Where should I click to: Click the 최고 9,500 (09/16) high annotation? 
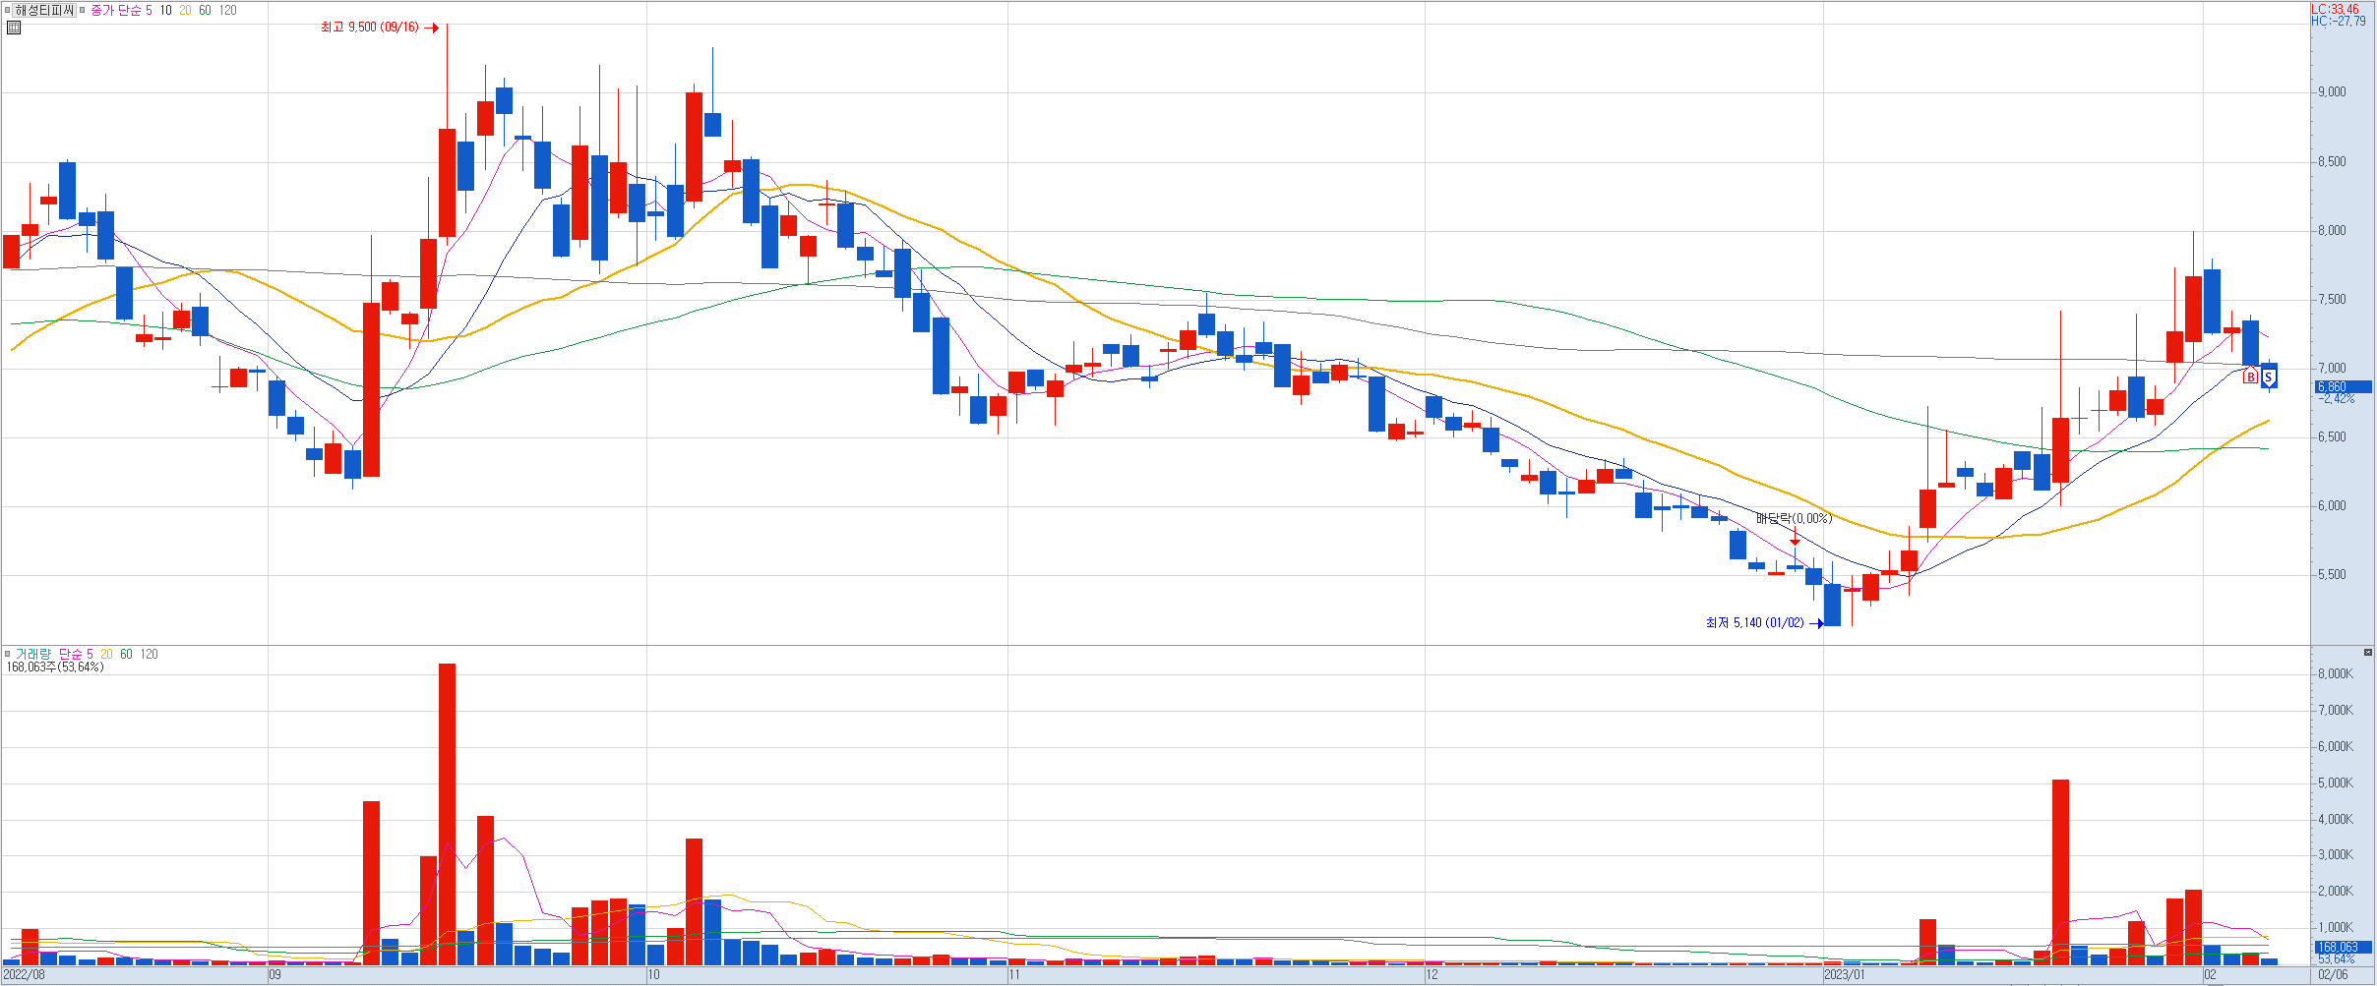click(x=370, y=28)
